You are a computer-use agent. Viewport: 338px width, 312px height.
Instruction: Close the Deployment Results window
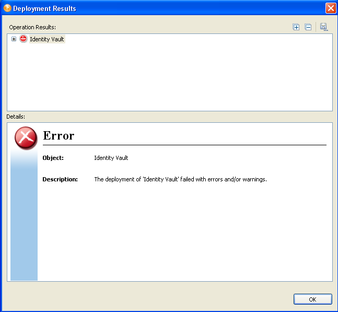coord(331,8)
